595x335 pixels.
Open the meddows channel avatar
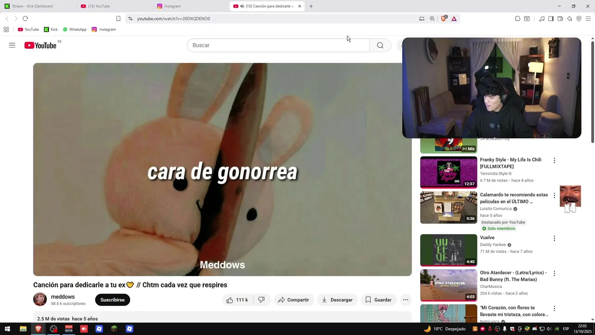[40, 300]
